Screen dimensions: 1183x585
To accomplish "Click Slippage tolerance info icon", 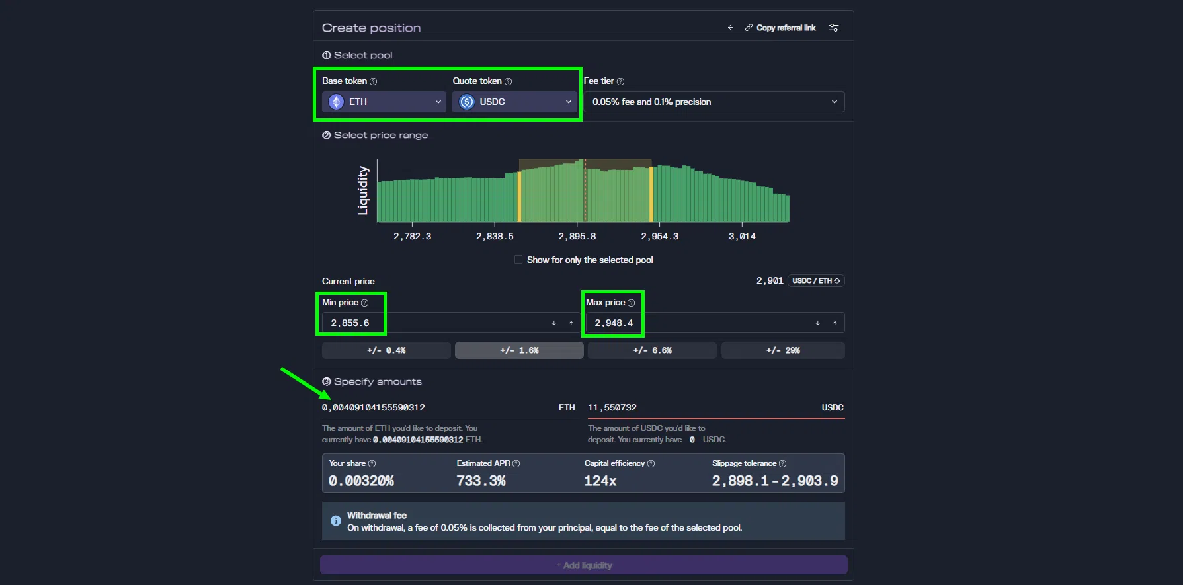I will (x=783, y=463).
